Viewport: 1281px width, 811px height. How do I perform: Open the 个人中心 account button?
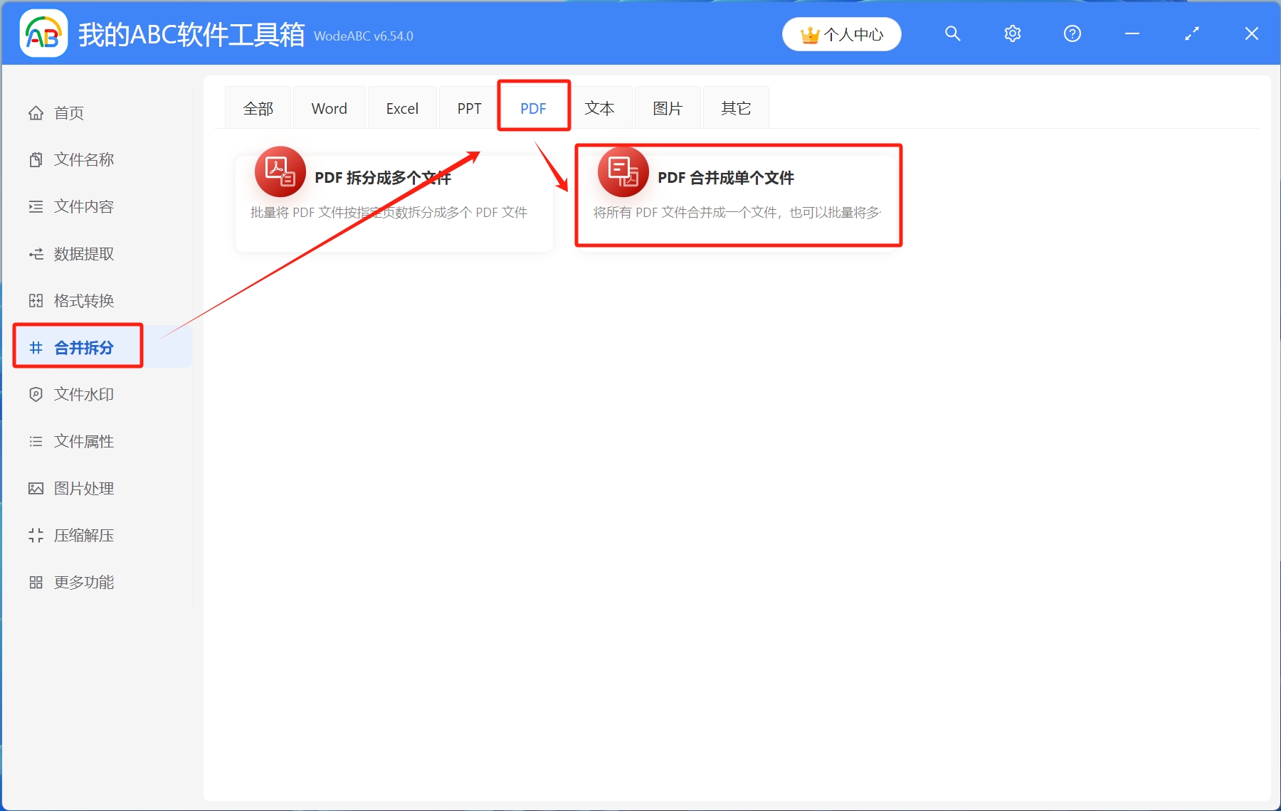point(841,33)
